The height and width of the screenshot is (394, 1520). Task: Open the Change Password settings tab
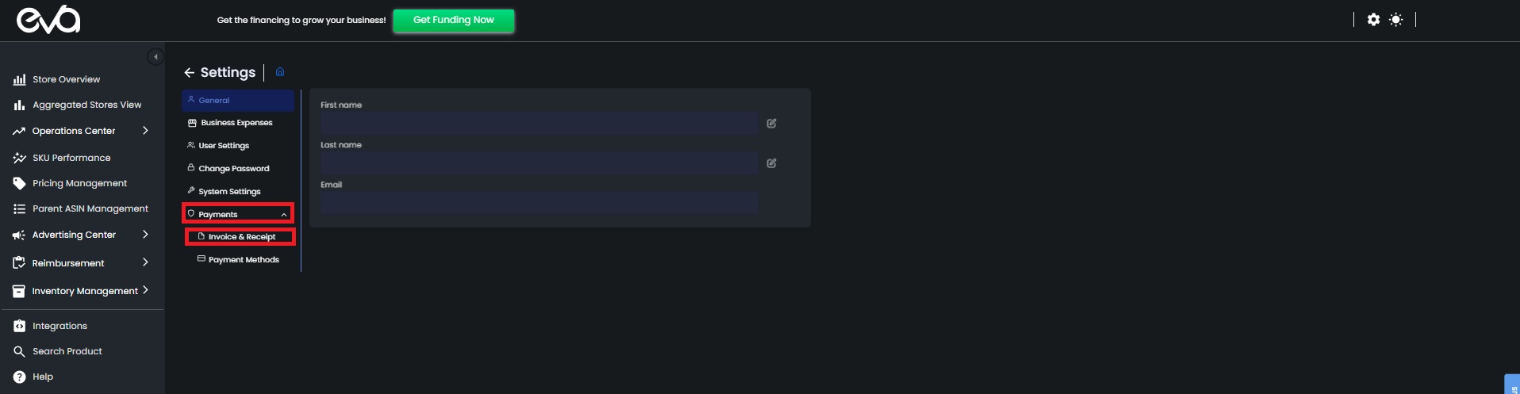click(233, 169)
